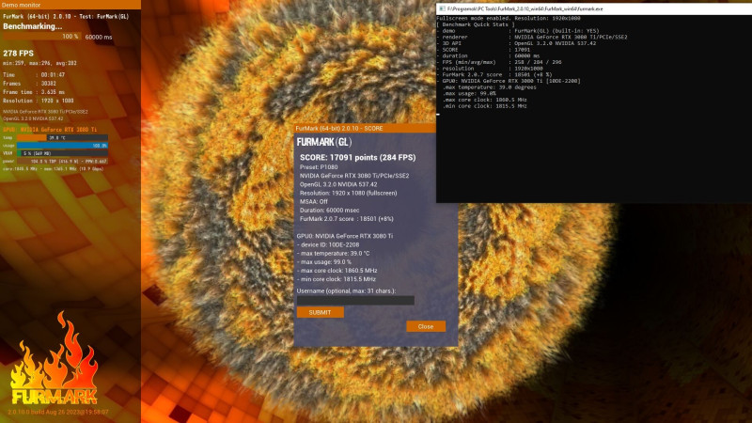Click the 'SCORE: 17091 points (284 FPS)' text

[358, 157]
